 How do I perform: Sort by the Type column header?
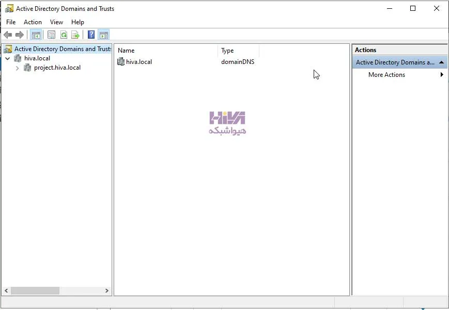(x=239, y=51)
